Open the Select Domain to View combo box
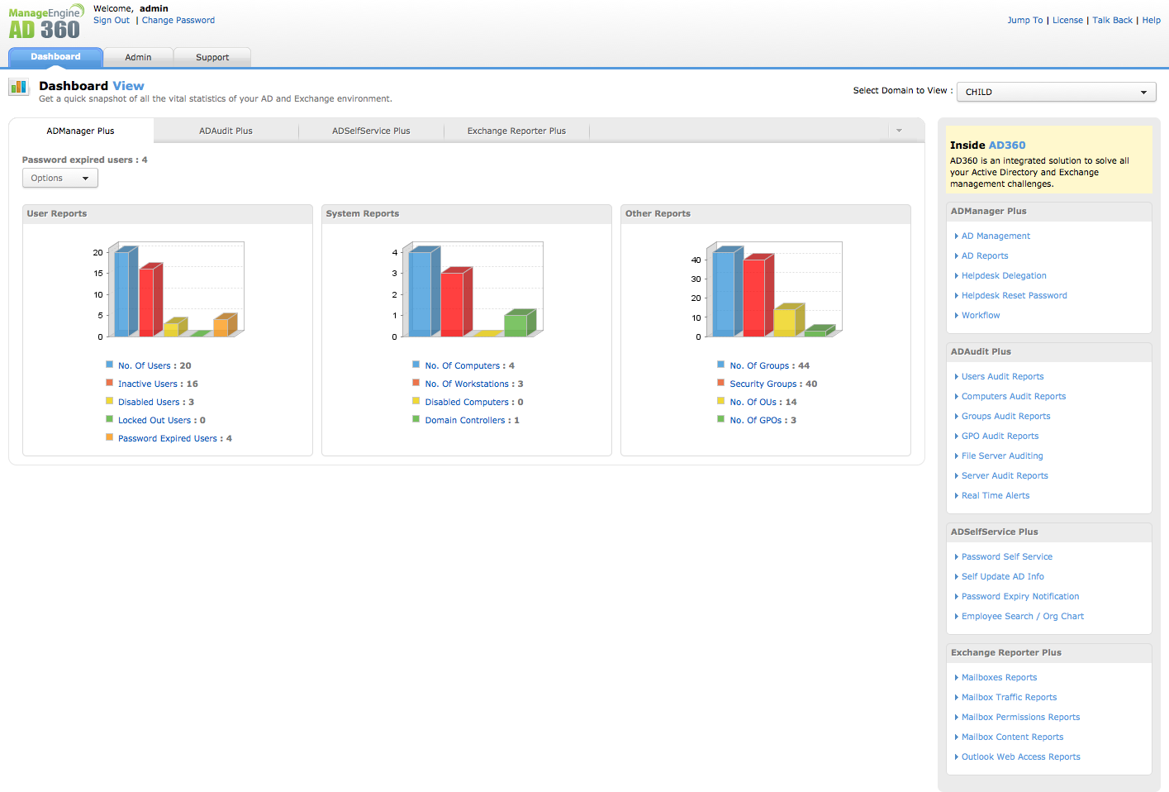This screenshot has height=792, width=1169. 1057,92
